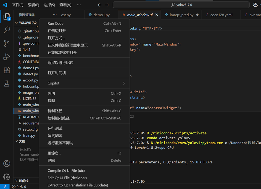Choose Edit Qt UI File (designer)
Viewport: 261px width, 189px height.
85,178
